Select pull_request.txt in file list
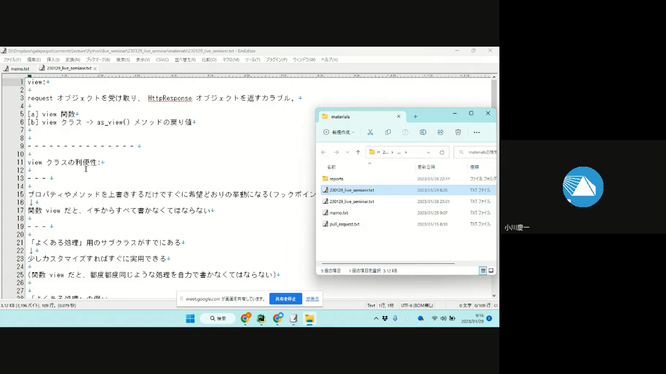This screenshot has width=666, height=374. coord(344,224)
